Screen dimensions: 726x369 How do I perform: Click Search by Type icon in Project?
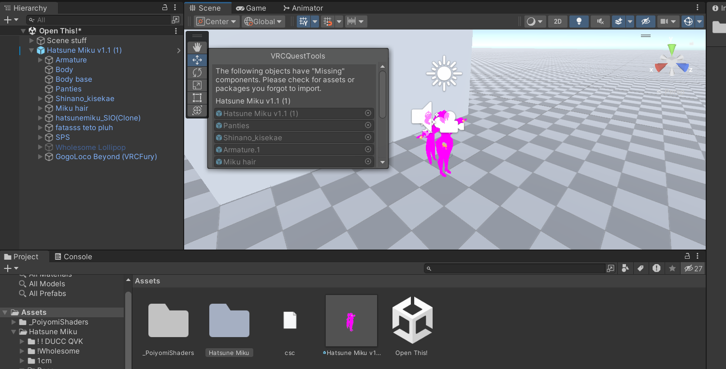pyautogui.click(x=625, y=268)
